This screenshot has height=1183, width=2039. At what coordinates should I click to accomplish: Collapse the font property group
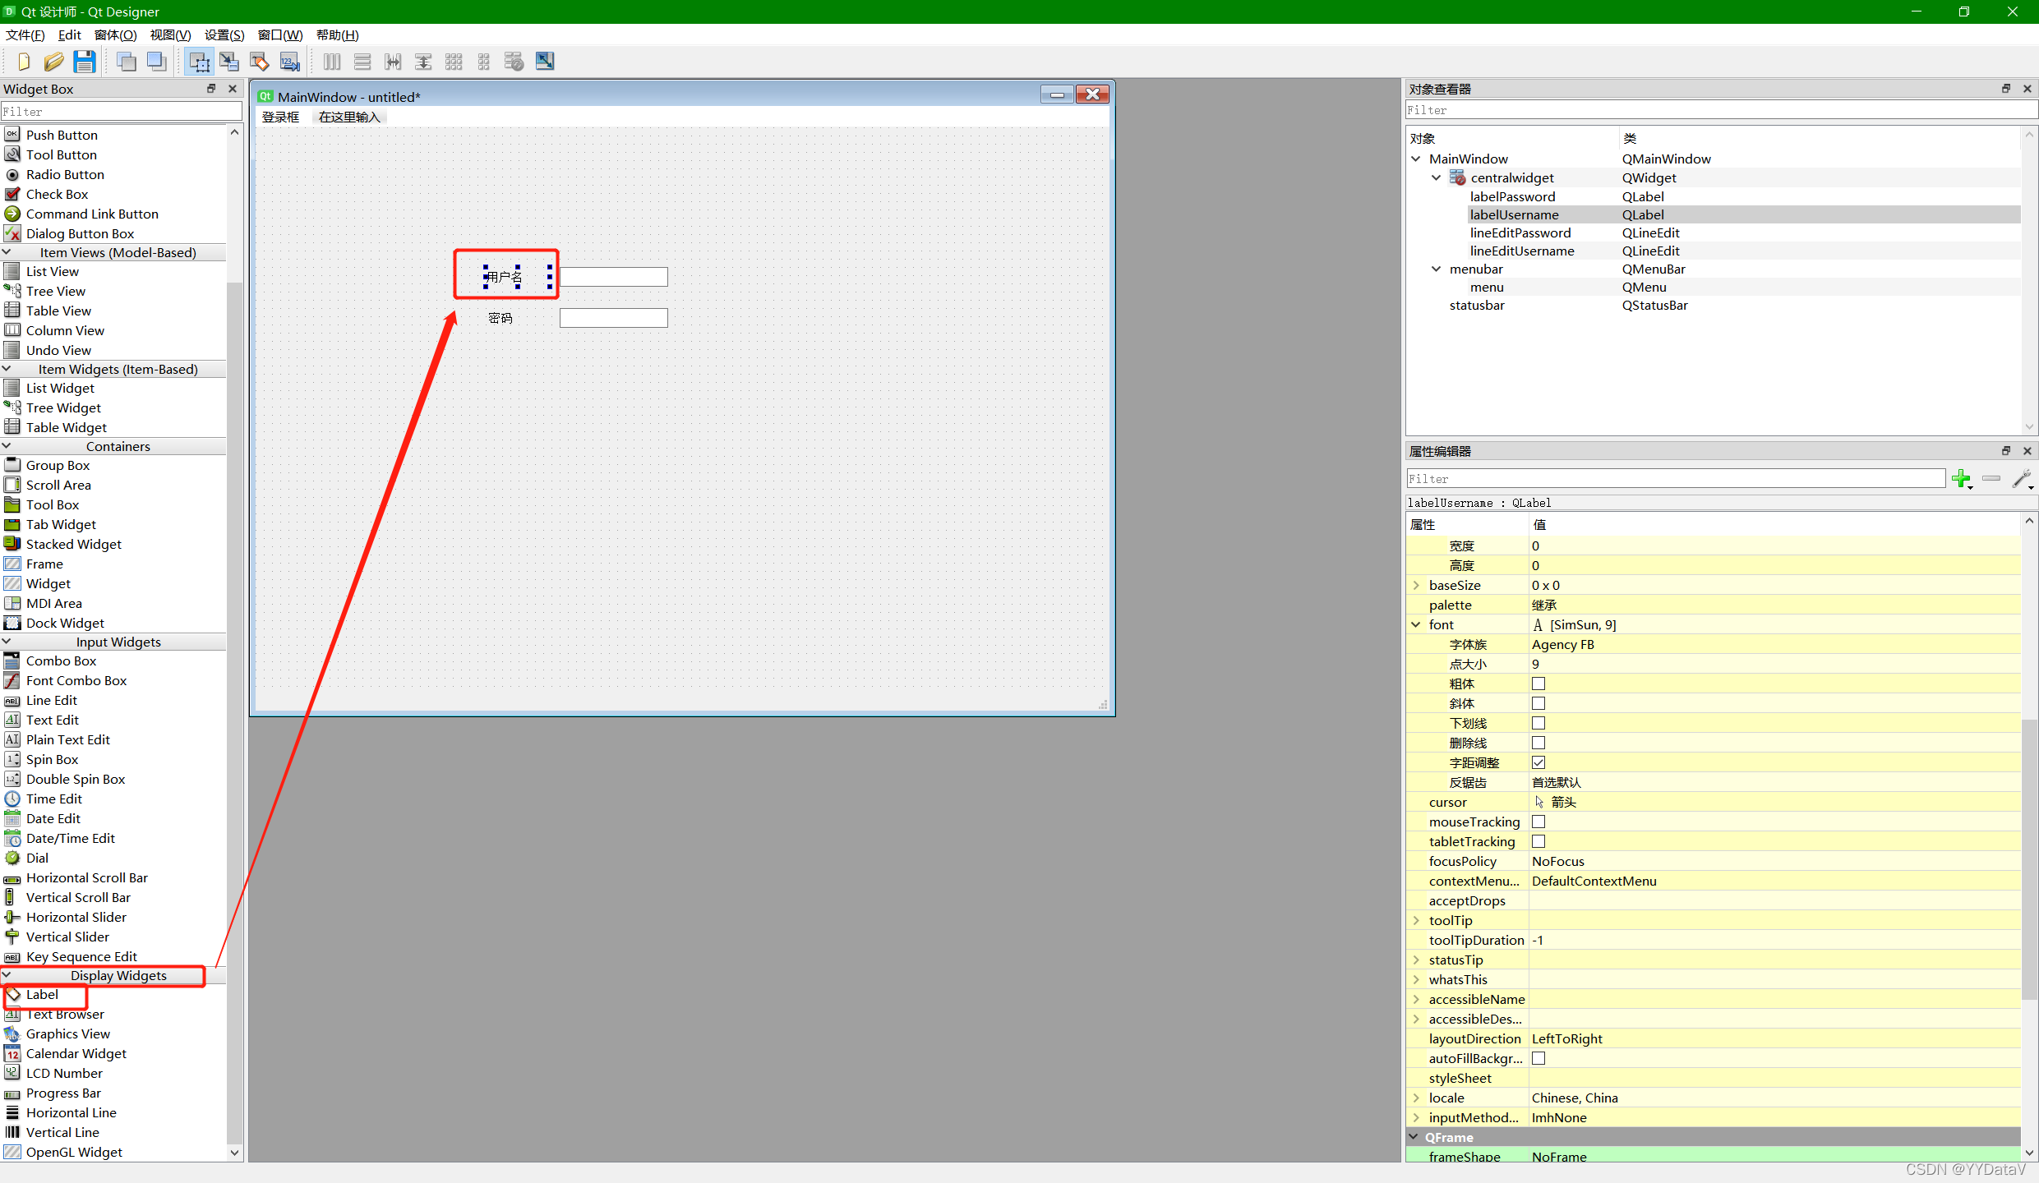click(1416, 624)
